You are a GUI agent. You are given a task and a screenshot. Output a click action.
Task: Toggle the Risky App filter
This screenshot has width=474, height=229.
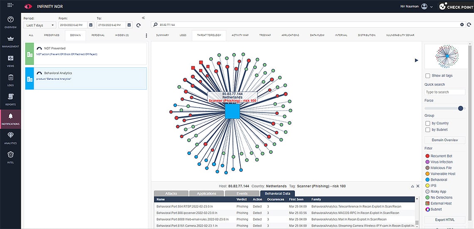435,192
